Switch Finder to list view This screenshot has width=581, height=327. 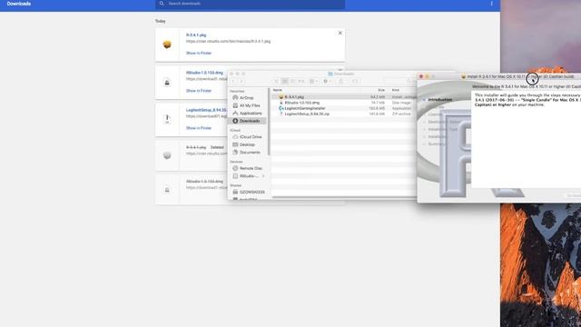click(x=284, y=81)
